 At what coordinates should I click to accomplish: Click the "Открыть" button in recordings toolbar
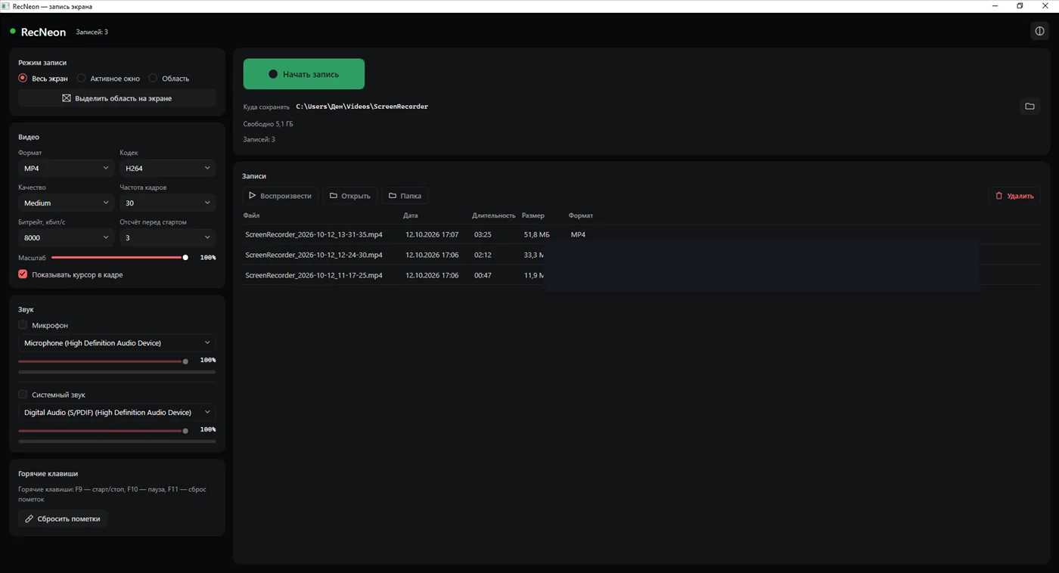click(350, 196)
